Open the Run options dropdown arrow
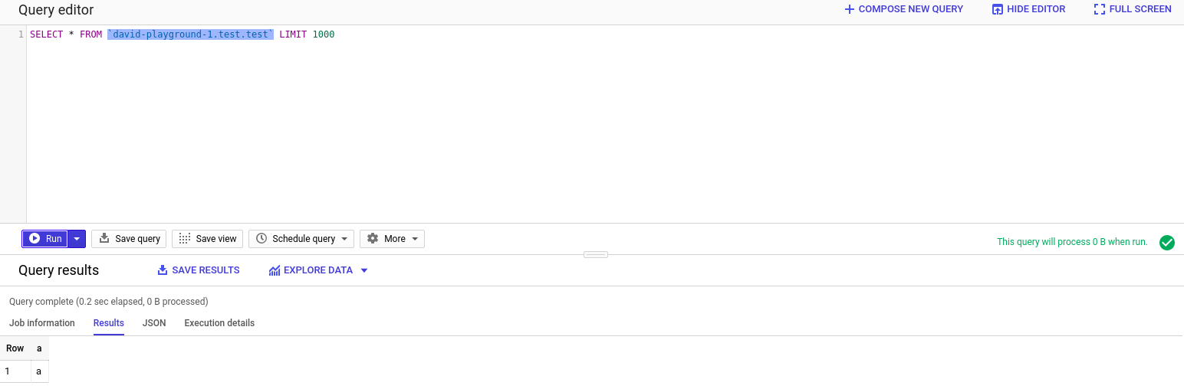The height and width of the screenshot is (389, 1184). coord(77,239)
